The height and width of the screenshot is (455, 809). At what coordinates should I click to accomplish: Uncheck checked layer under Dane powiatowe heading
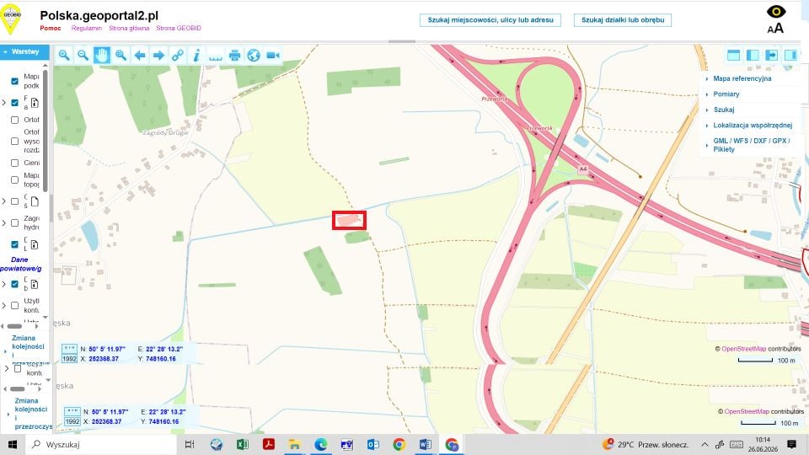14,284
